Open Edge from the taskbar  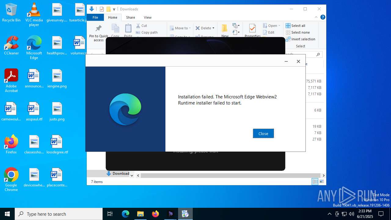(126, 214)
